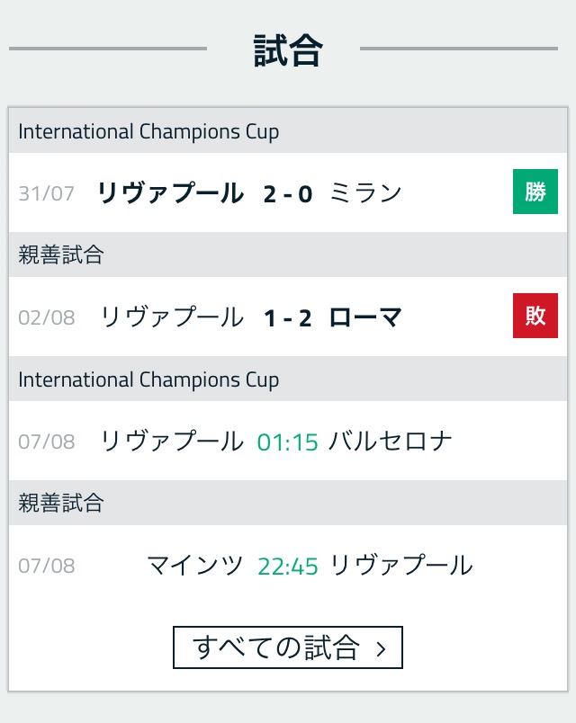Viewport: 576px width, 723px height.
Task: Click the topmost International Champions Cup header
Action: 148,132
